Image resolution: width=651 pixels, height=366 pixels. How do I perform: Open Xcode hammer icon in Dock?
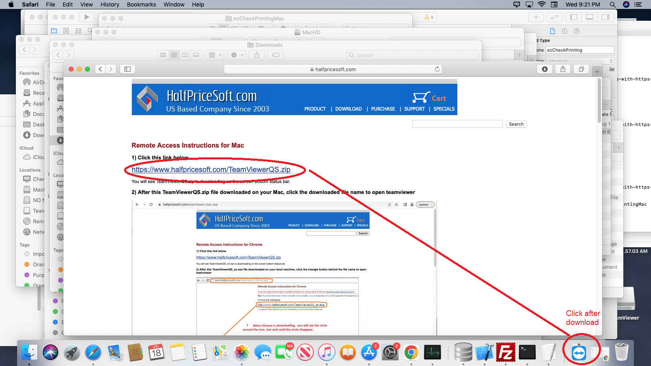point(485,353)
